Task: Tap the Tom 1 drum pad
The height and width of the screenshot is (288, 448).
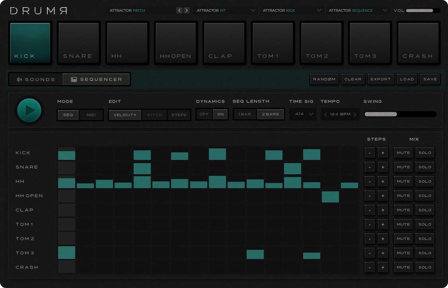Action: pos(273,43)
